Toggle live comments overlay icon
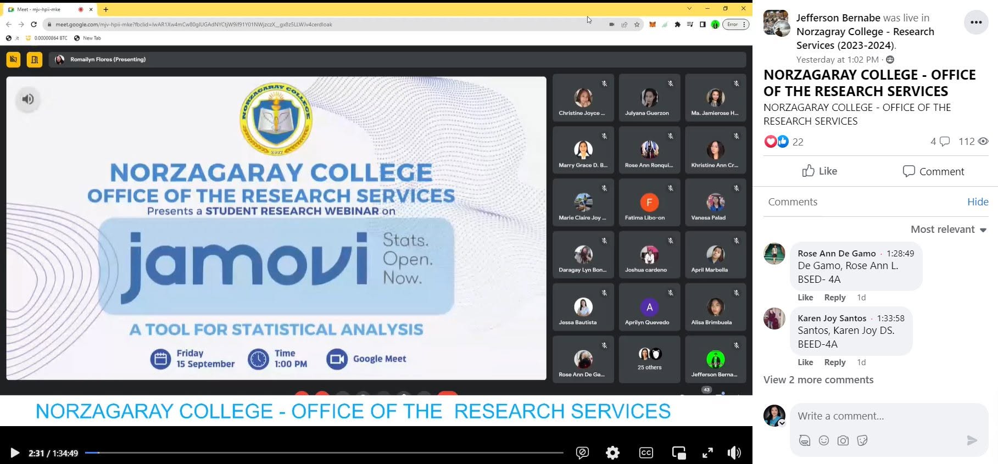Screen dimensions: 998x464 [582, 453]
